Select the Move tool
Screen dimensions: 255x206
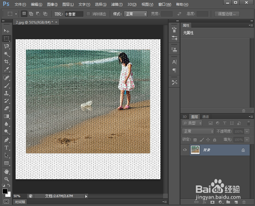coord(6,31)
